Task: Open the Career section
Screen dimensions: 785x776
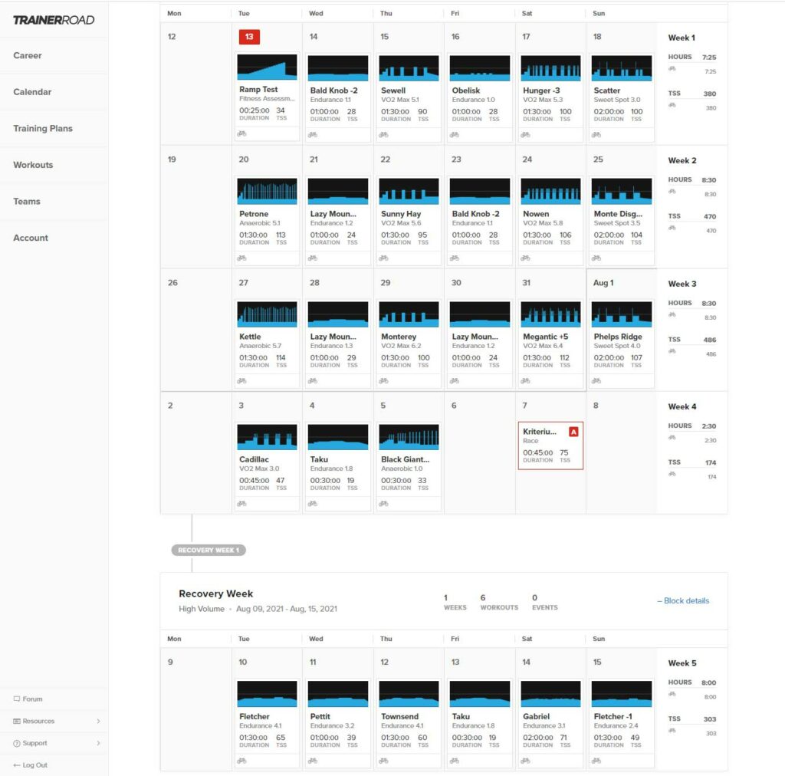Action: [x=28, y=55]
